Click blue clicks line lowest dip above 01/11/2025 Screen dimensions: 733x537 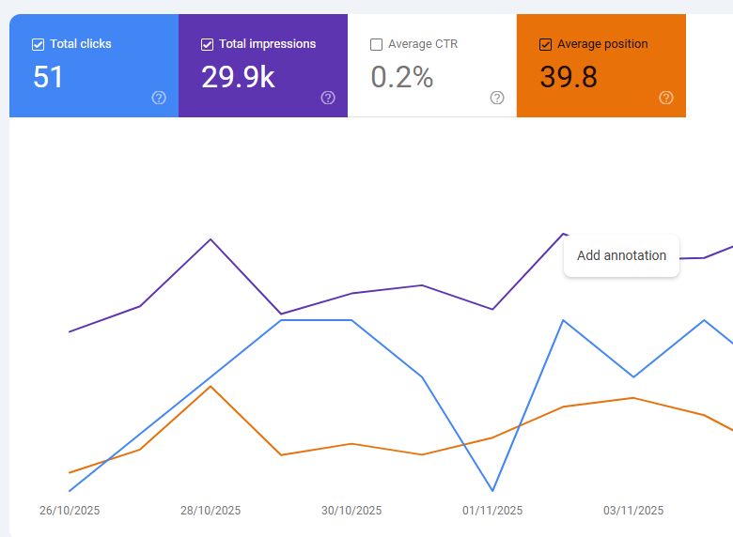(x=492, y=490)
